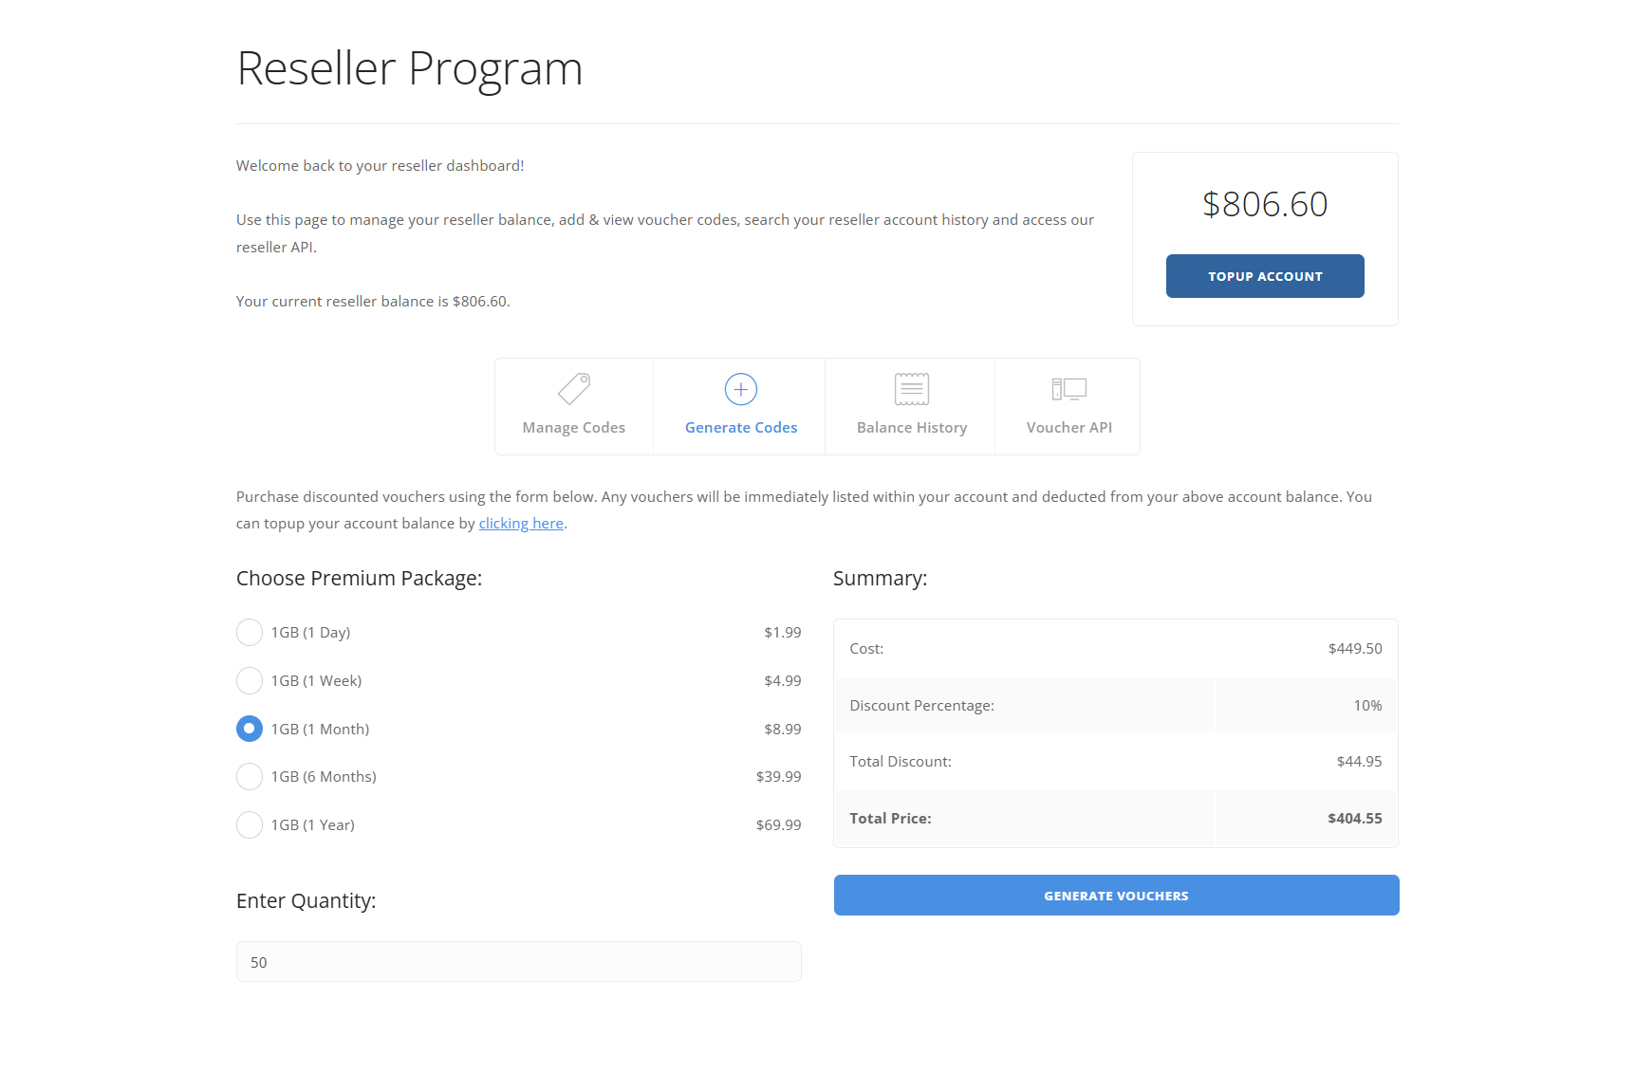
Task: Select the 1GB (1 Week) package option
Action: click(250, 680)
